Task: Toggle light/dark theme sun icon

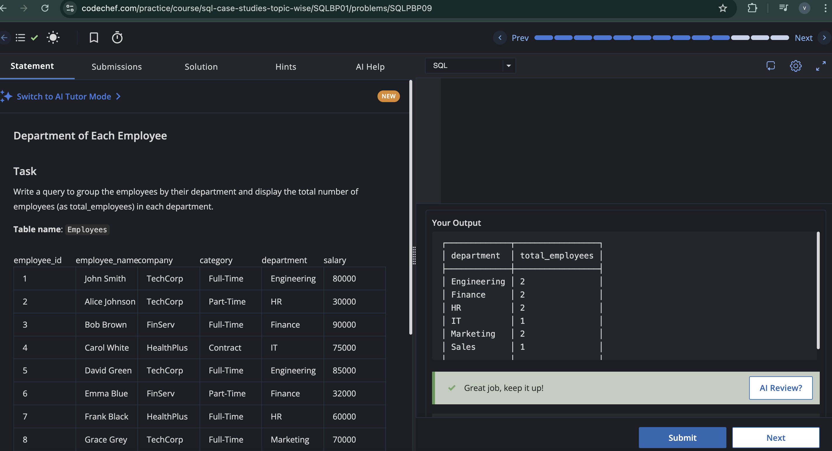Action: pyautogui.click(x=53, y=38)
